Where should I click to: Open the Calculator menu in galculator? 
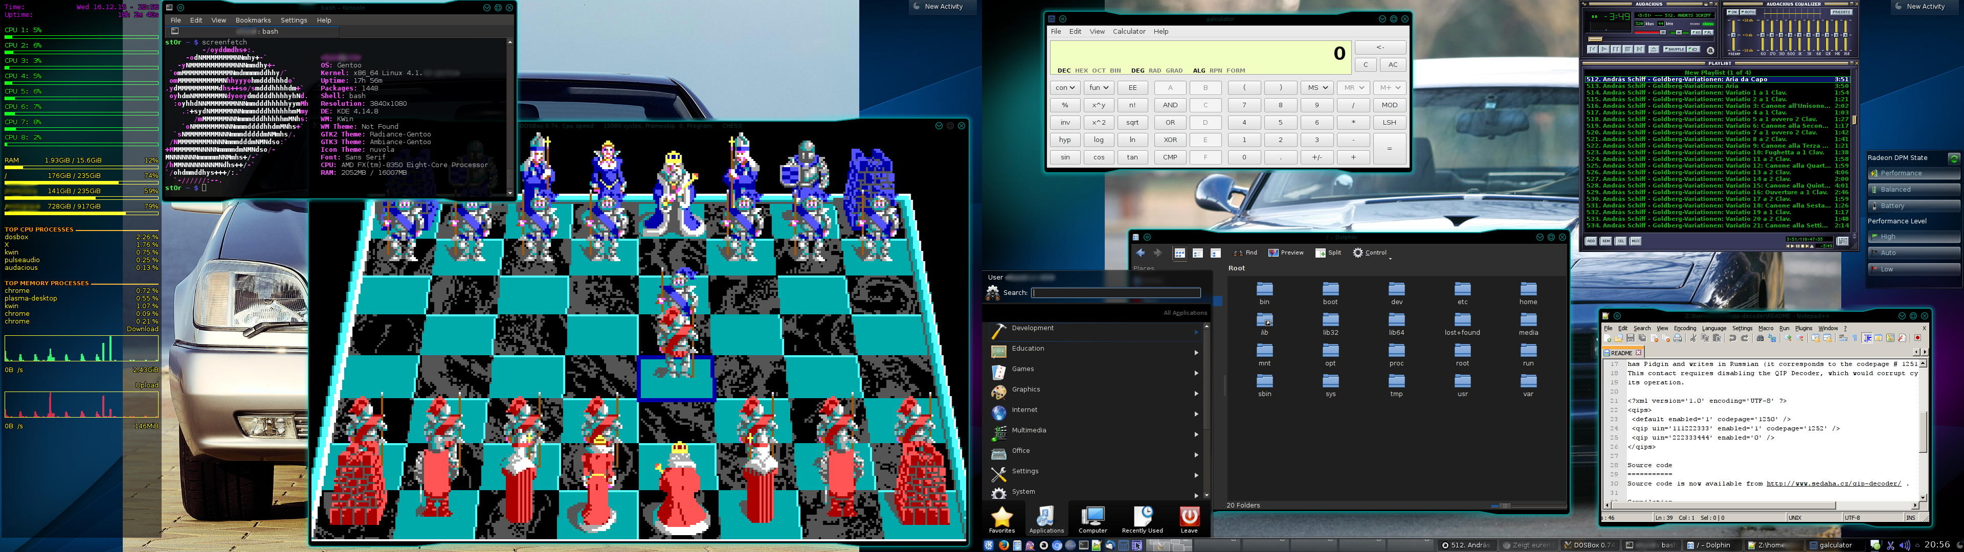(x=1129, y=32)
